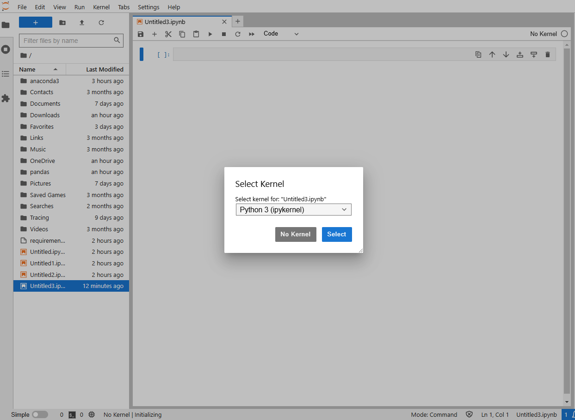Click the kernel status circle indicator
The height and width of the screenshot is (420, 575).
point(564,34)
